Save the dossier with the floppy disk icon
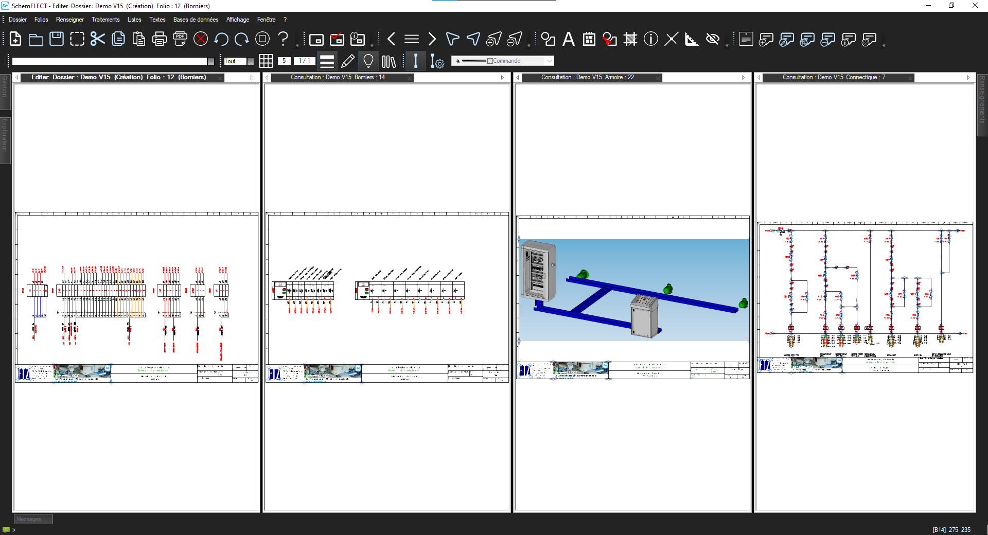 point(57,39)
